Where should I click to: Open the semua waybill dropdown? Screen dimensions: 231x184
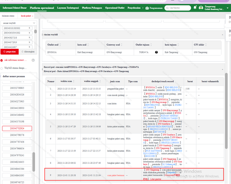pyautogui.click(x=19, y=23)
